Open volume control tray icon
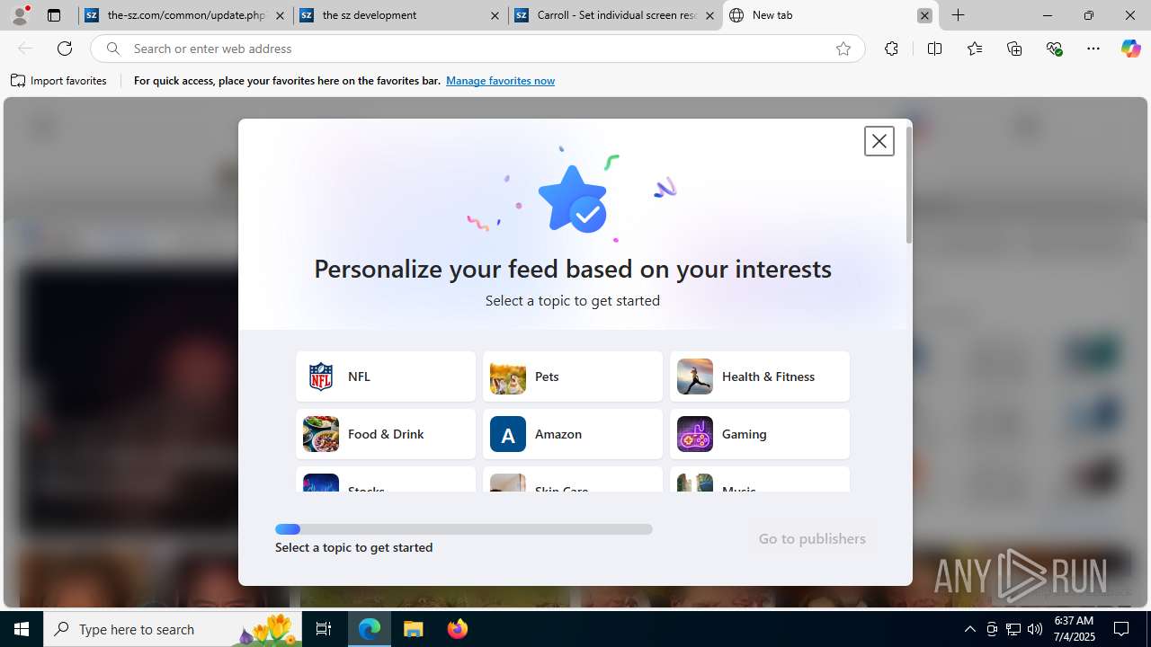The width and height of the screenshot is (1151, 647). point(1035,629)
